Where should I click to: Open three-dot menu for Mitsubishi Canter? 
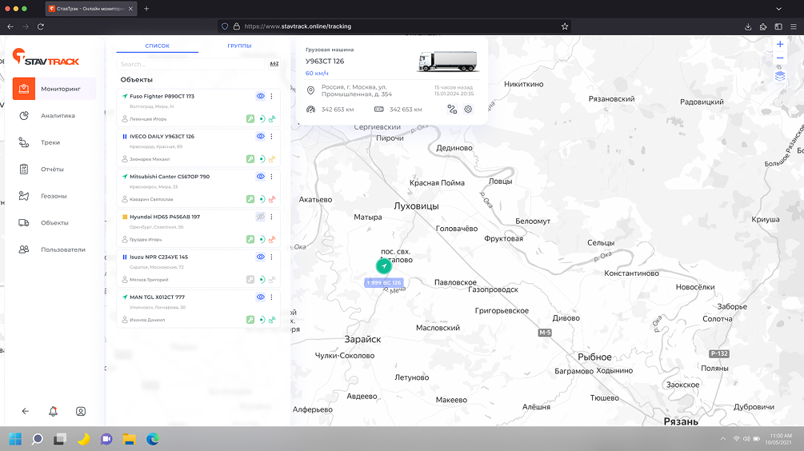tap(271, 177)
